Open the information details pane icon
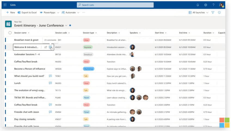The width and height of the screenshot is (231, 131). pos(219,12)
